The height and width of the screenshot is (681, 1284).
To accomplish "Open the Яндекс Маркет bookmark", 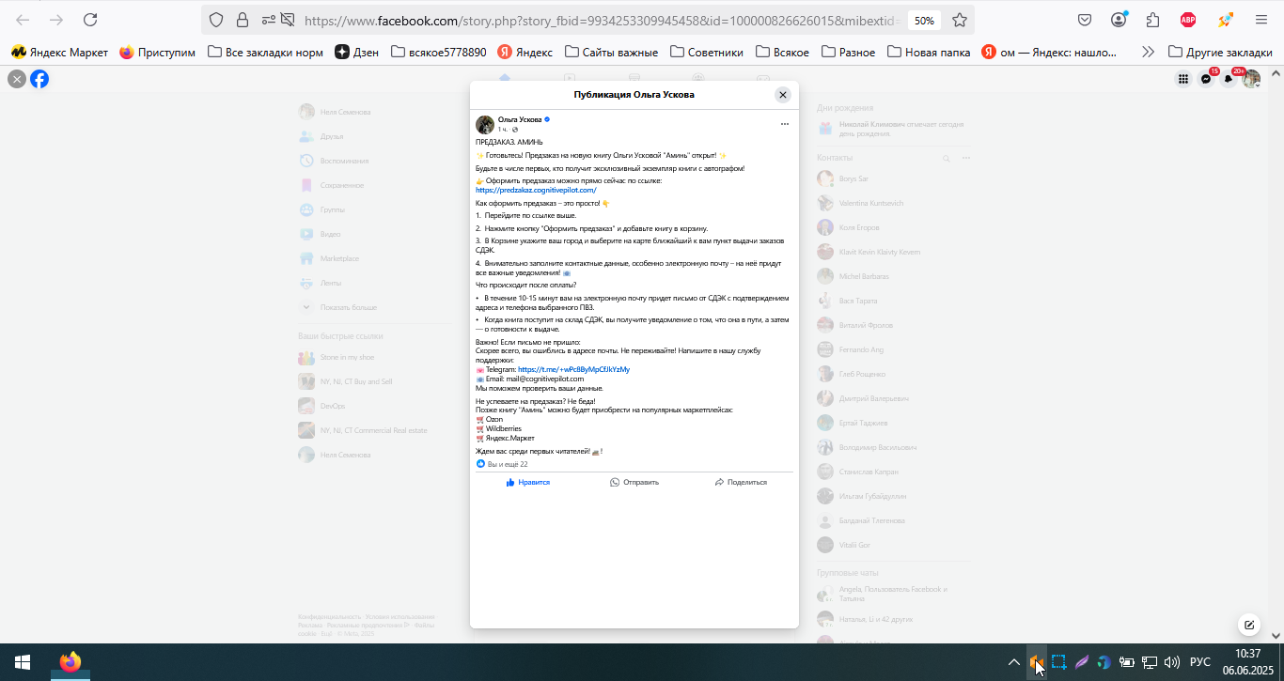I will (59, 53).
